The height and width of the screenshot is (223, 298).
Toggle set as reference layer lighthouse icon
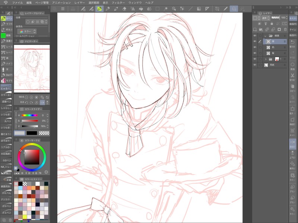[x=266, y=23]
